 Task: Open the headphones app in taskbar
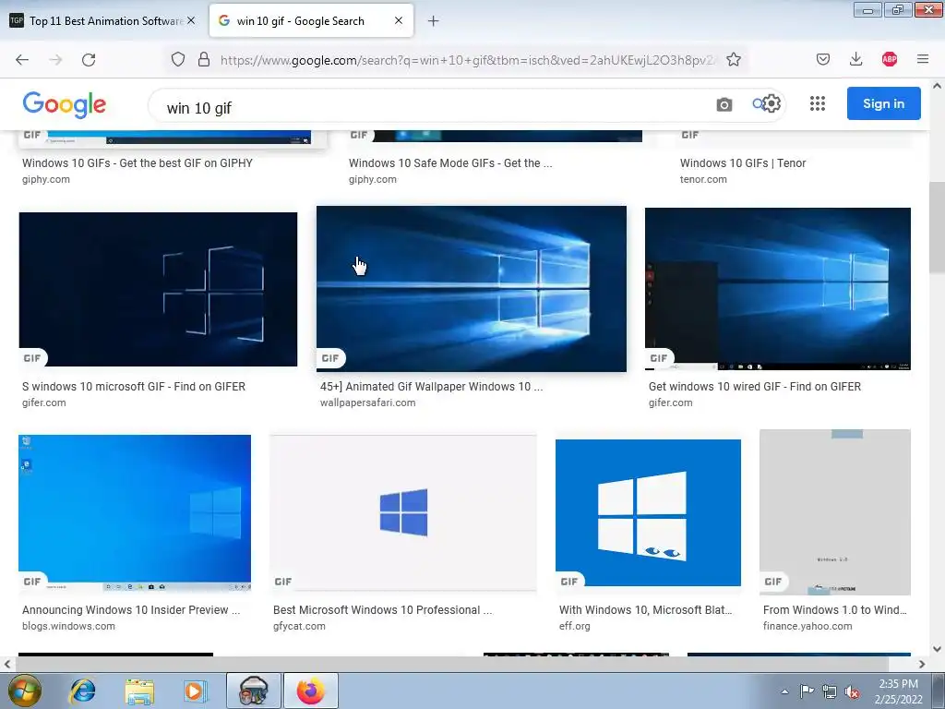[253, 691]
